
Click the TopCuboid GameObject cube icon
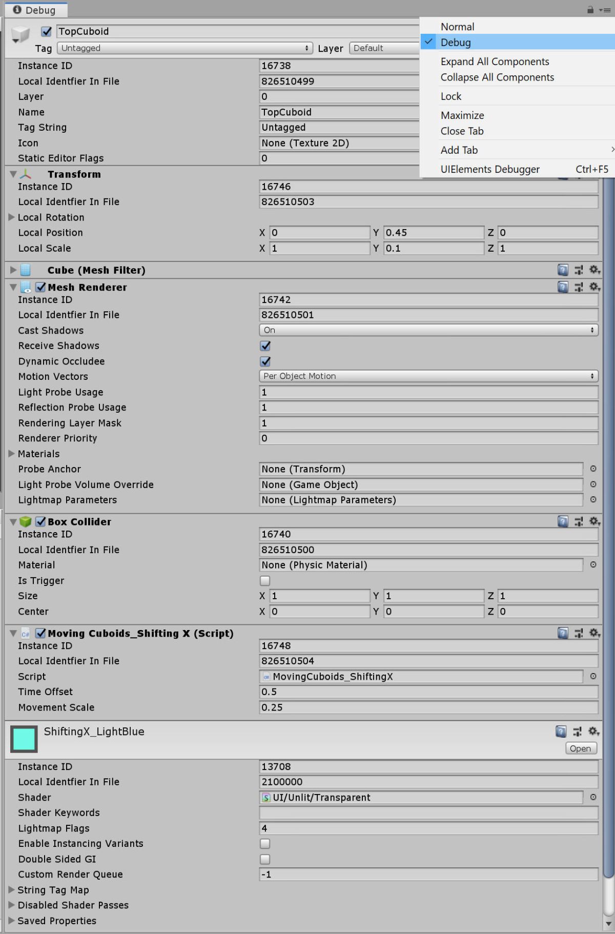[x=20, y=35]
